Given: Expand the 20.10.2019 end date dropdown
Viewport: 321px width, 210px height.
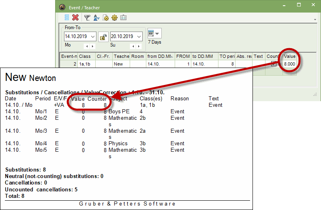Looking at the screenshot, I should tap(139, 37).
